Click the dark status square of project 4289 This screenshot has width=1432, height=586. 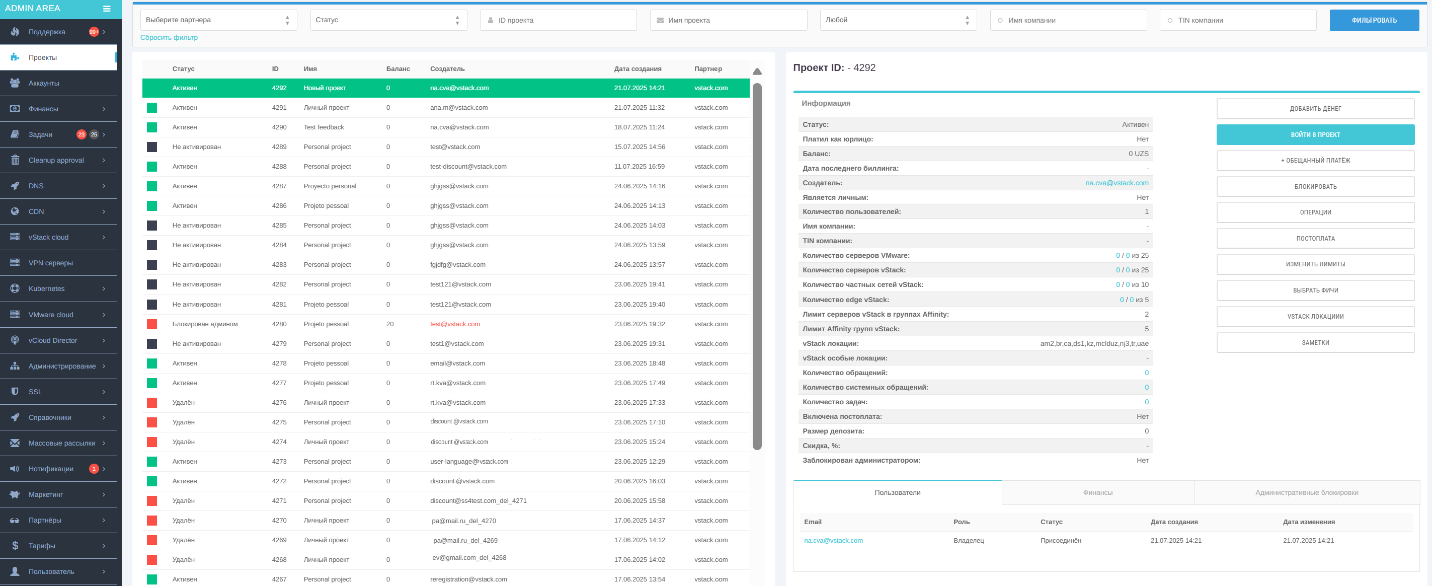(152, 147)
